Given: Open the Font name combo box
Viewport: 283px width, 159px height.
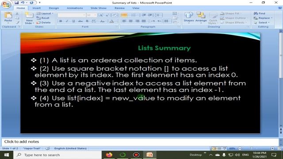Looking at the screenshot, I should pyautogui.click(x=72, y=15).
